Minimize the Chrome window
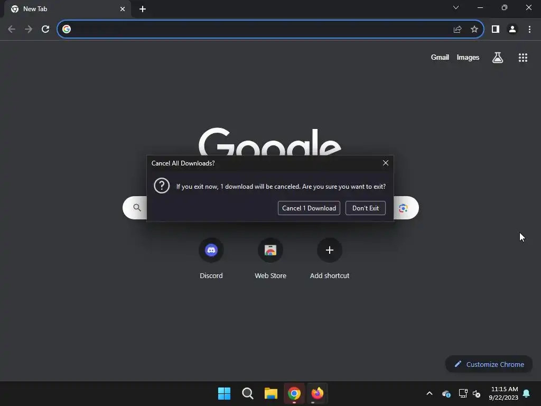Image resolution: width=541 pixels, height=406 pixels. [480, 7]
